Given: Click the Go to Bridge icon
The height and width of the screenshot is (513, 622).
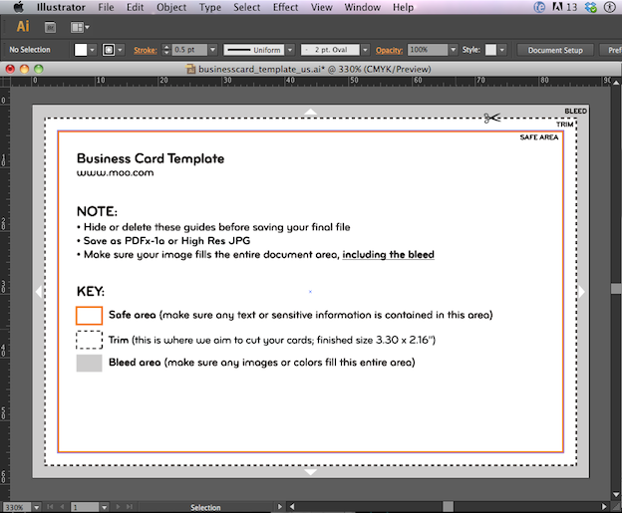Looking at the screenshot, I should pyautogui.click(x=50, y=27).
